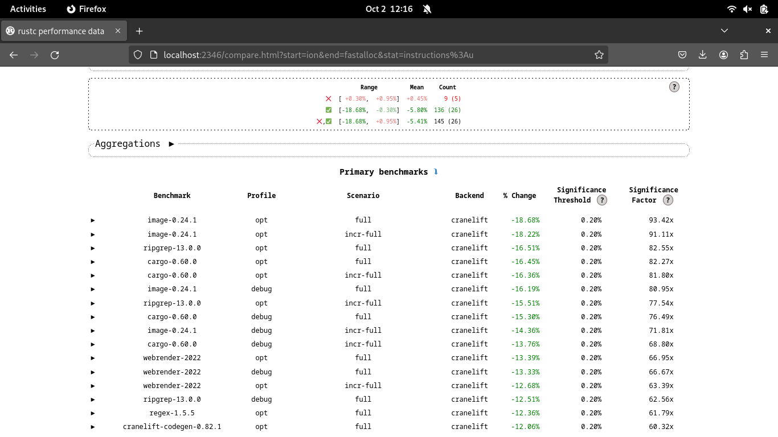
Task: Open the Firefox hamburger menu
Action: click(x=764, y=55)
